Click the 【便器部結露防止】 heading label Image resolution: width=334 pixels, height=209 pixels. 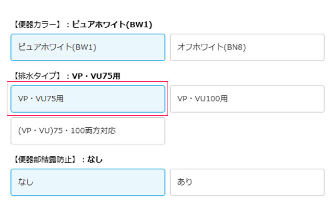pyautogui.click(x=44, y=159)
